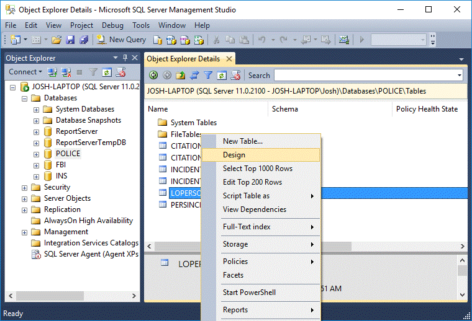Click the Up folder icon in details toolbar
Image resolution: width=472 pixels, height=321 pixels.
(180, 76)
